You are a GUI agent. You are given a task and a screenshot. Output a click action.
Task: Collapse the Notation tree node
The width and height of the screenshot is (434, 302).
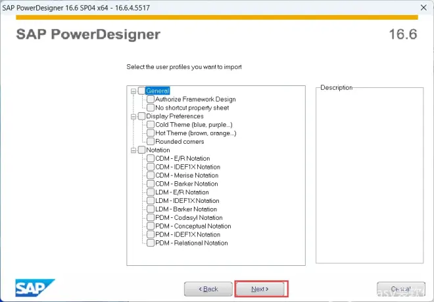click(x=133, y=150)
